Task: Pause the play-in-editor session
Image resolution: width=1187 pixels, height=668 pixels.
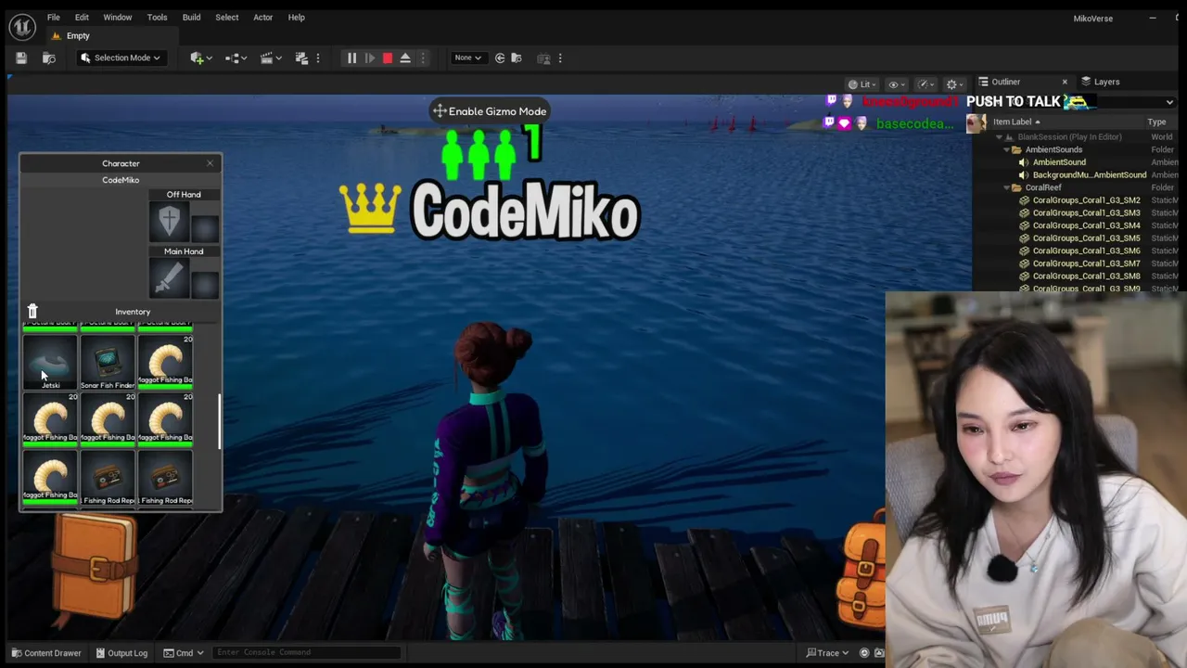Action: click(351, 58)
